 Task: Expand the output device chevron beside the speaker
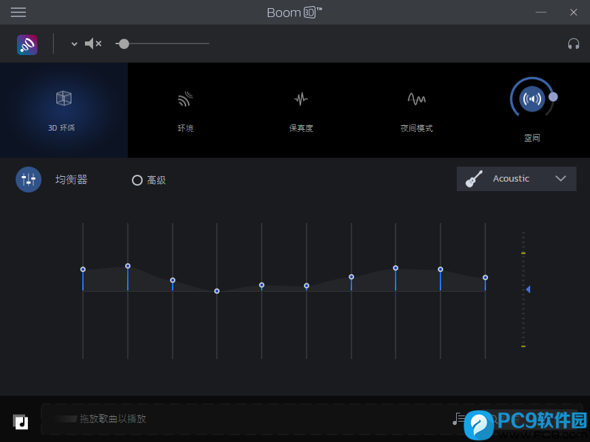pyautogui.click(x=74, y=44)
